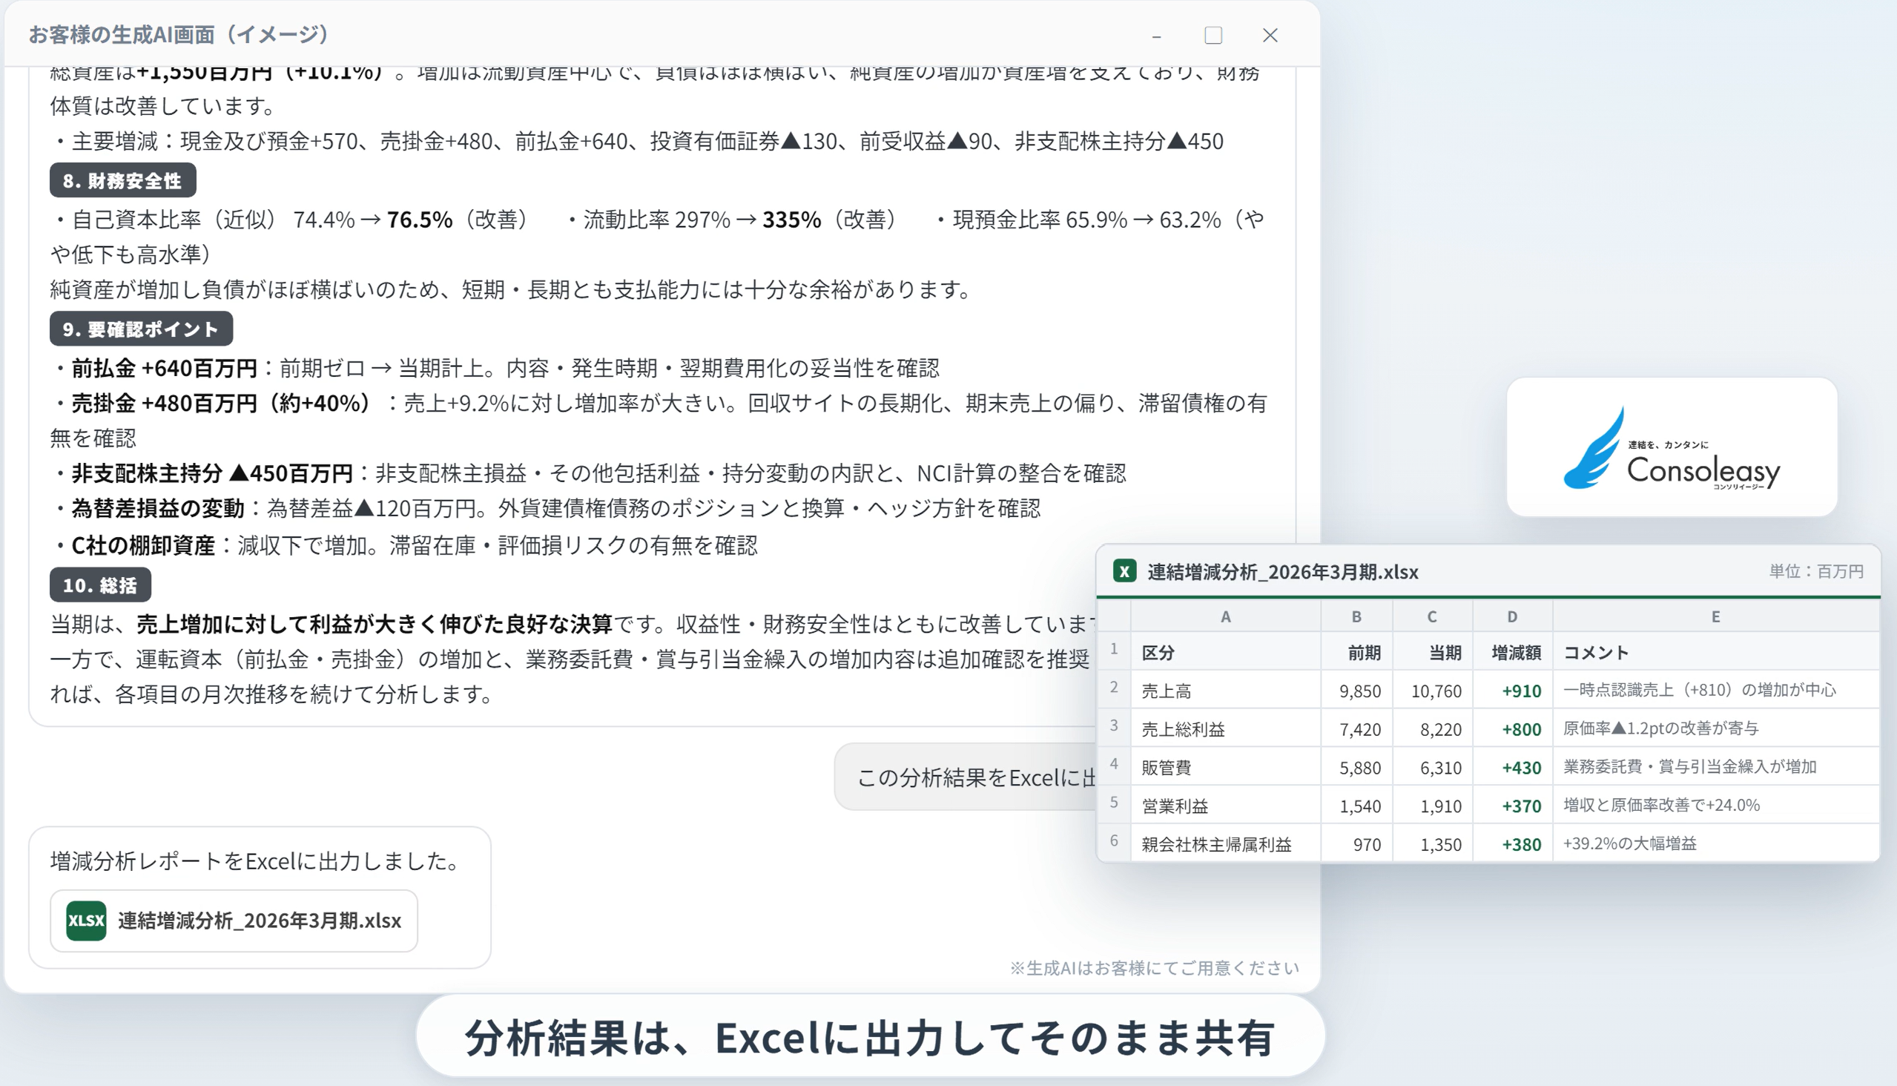Click the Consoleasy wing logo
This screenshot has height=1086, width=1897.
(x=1594, y=447)
